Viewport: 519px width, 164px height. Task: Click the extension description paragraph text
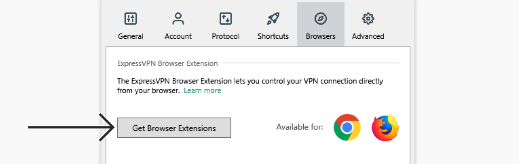click(x=250, y=86)
